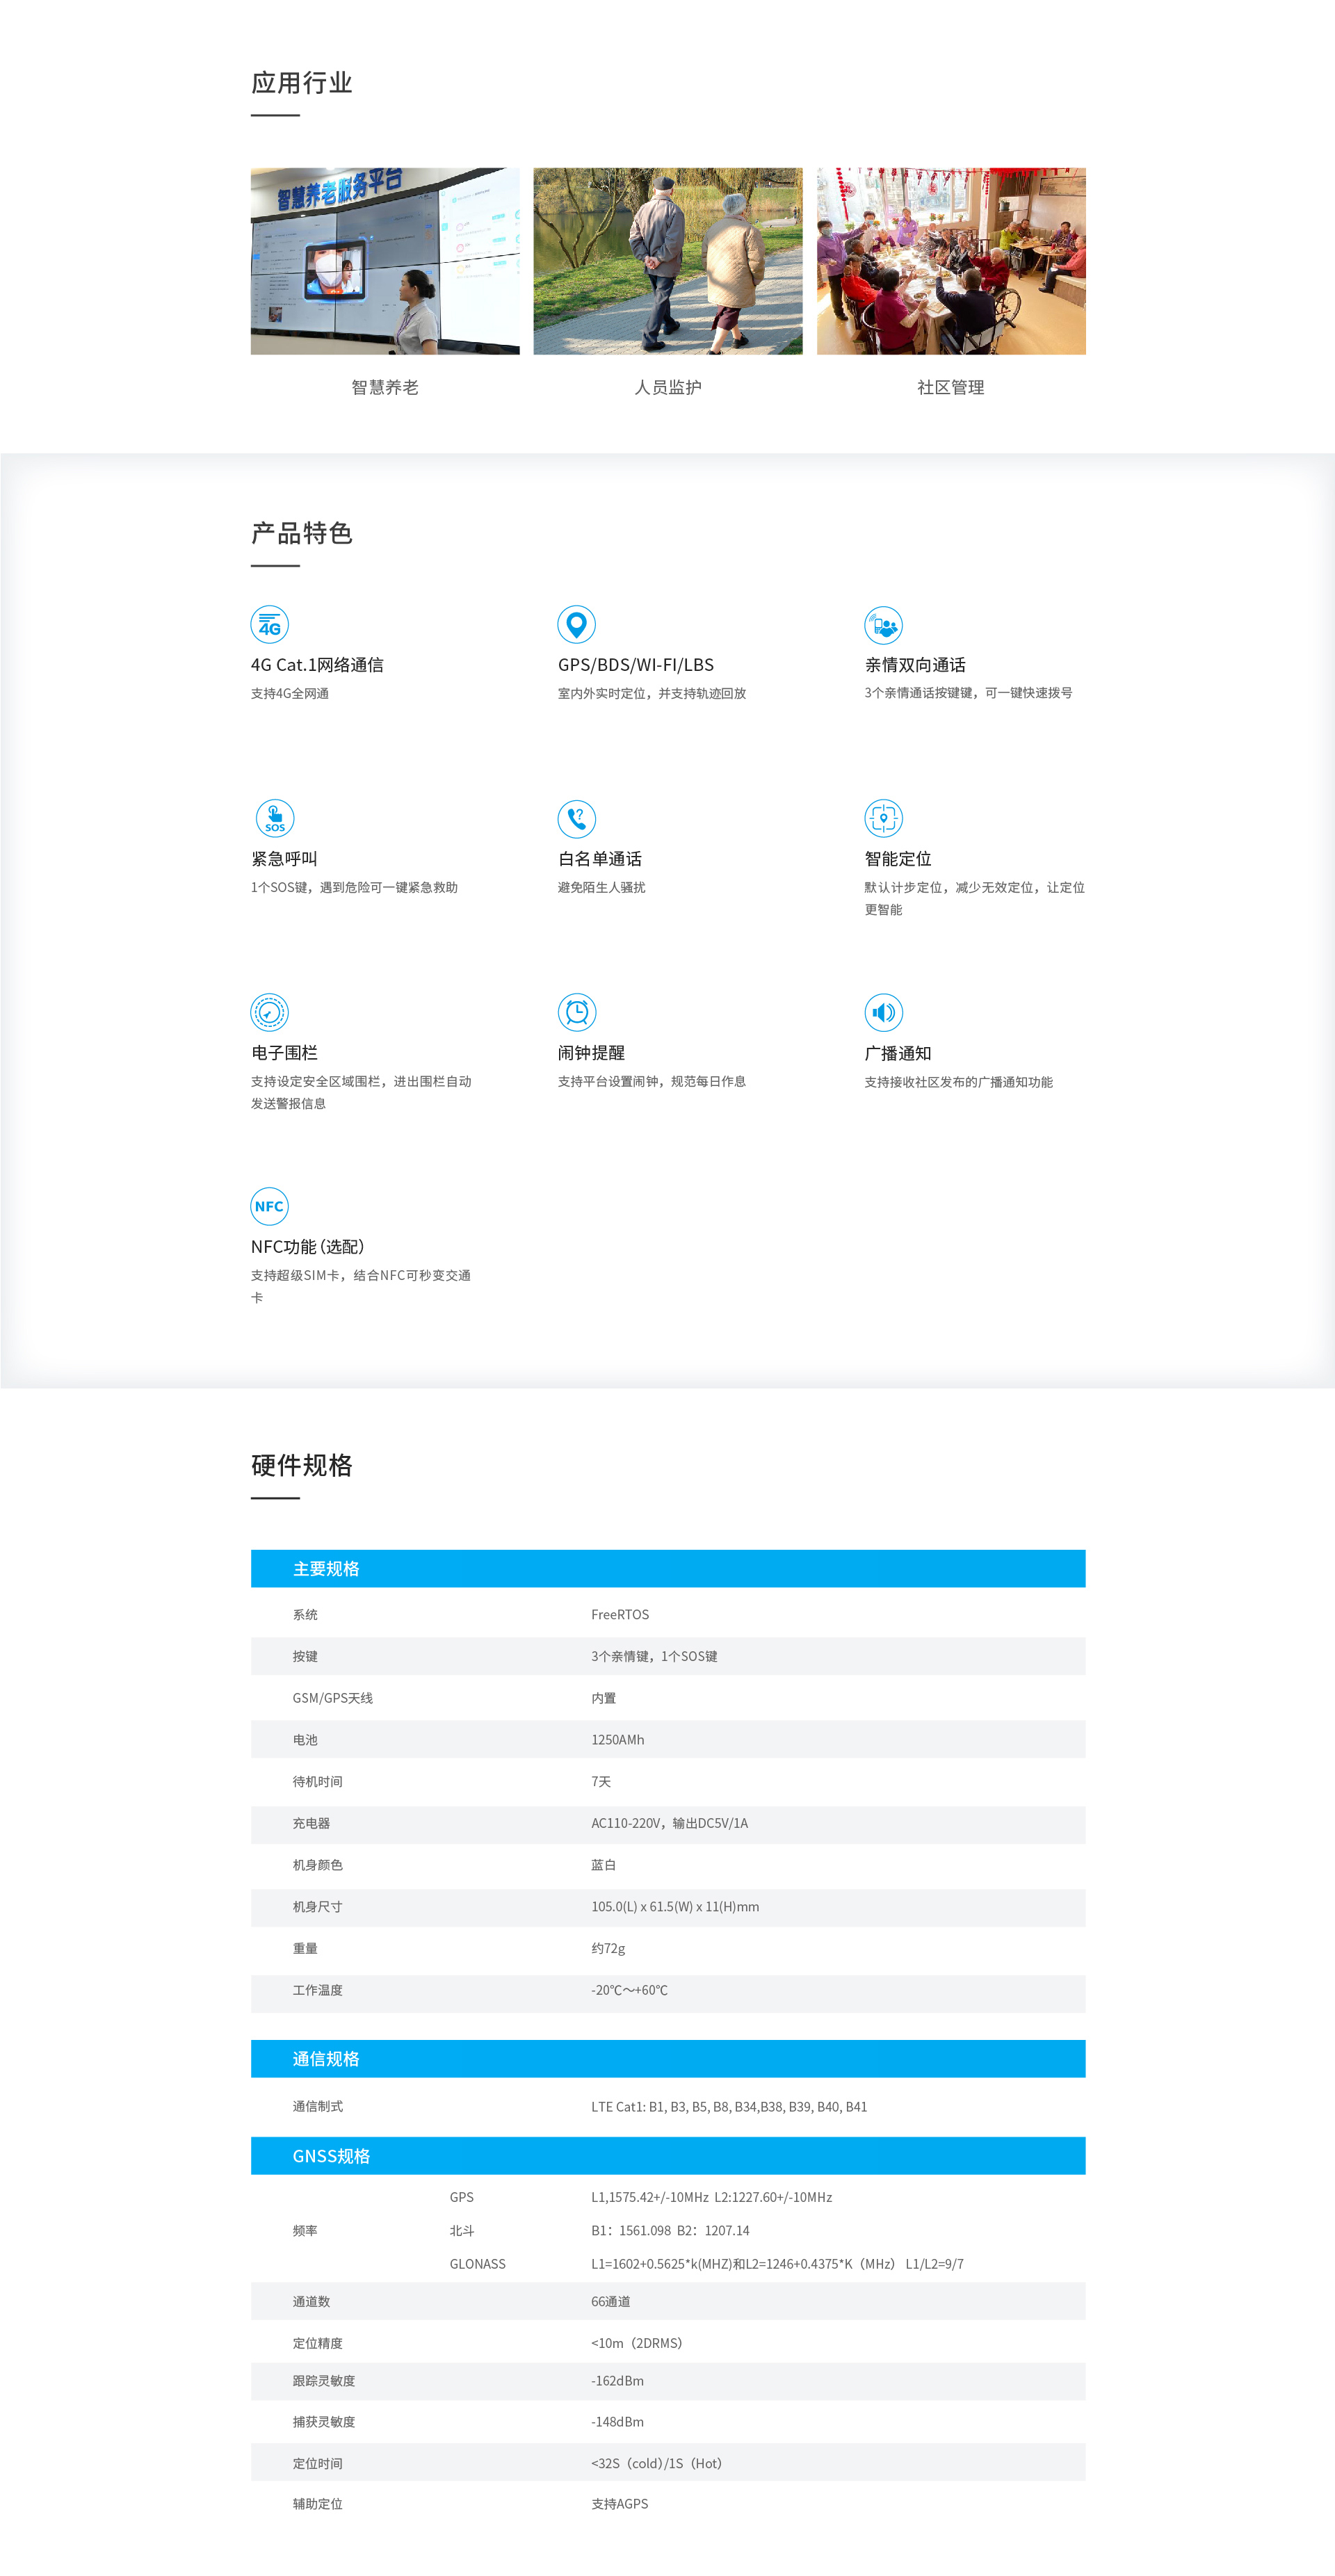Click the 硬件规格 section heading
Screen dimensions: 1335x2576
point(302,1465)
